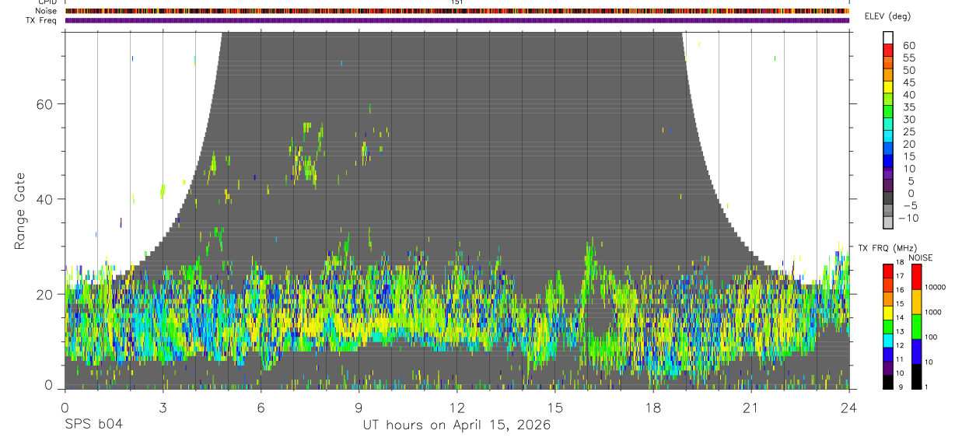Select the blue 11–12 TX FRQ swatch
This screenshot has width=955, height=441.
888,354
